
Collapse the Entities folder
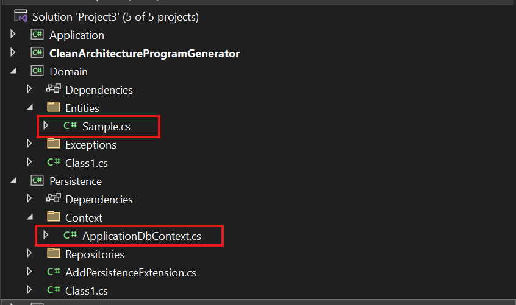click(30, 107)
